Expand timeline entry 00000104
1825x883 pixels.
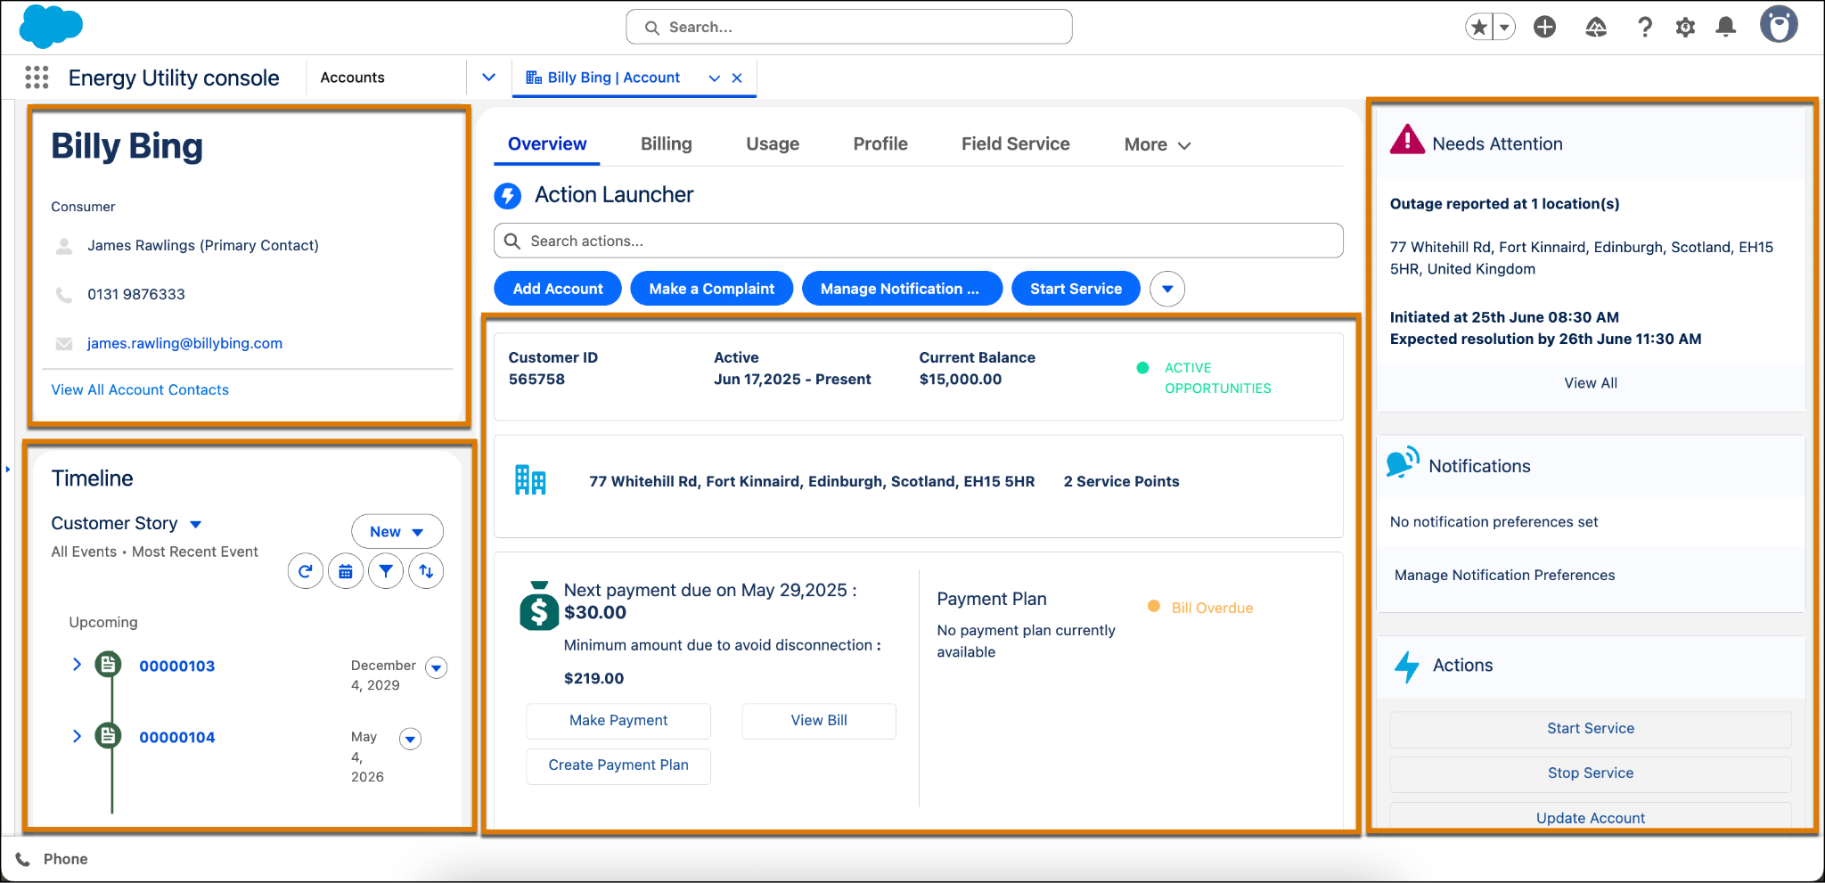[x=77, y=736]
